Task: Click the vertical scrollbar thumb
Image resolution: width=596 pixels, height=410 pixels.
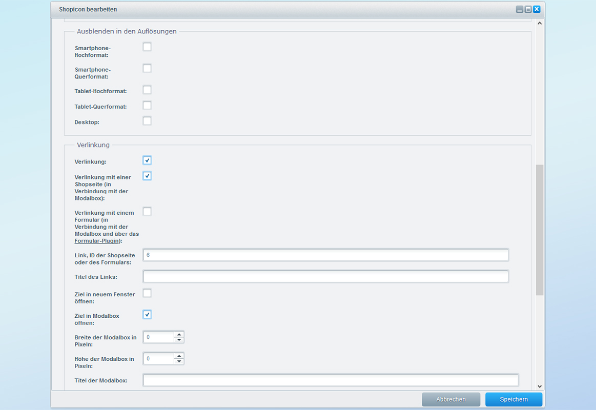Action: pyautogui.click(x=539, y=230)
